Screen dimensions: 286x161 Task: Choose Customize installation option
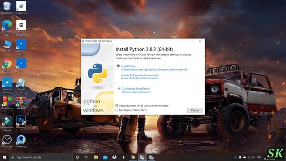point(136,89)
